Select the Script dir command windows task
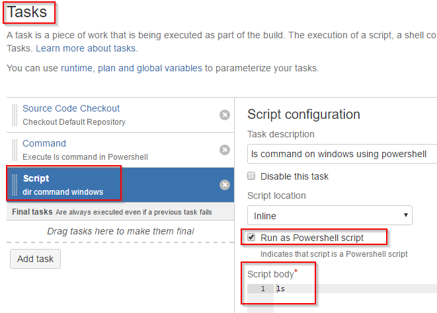 120,185
